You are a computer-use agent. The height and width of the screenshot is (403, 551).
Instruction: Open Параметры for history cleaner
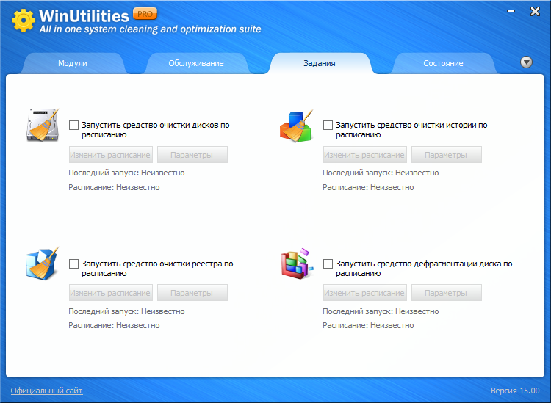click(x=446, y=155)
